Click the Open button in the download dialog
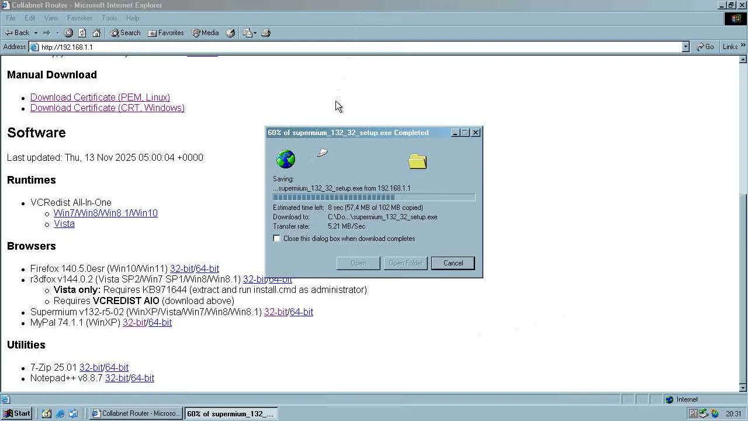The image size is (748, 421). pos(358,263)
